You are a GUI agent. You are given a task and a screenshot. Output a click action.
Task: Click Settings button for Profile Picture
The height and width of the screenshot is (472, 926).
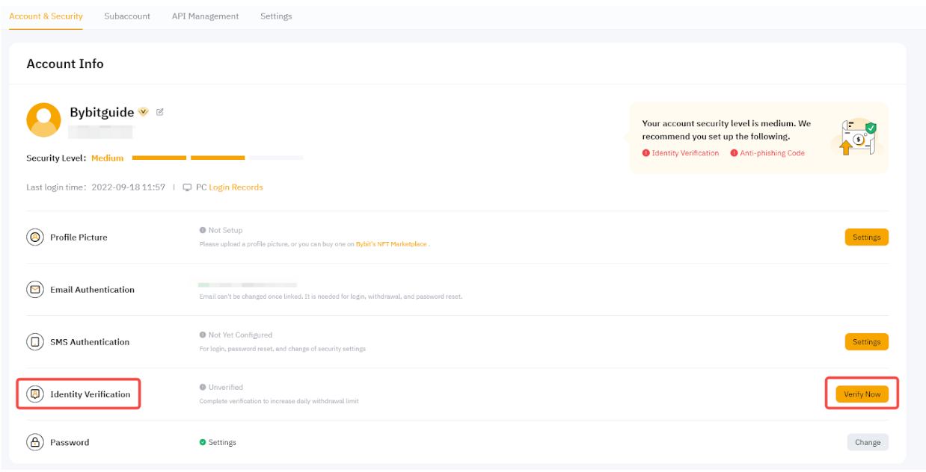(866, 237)
